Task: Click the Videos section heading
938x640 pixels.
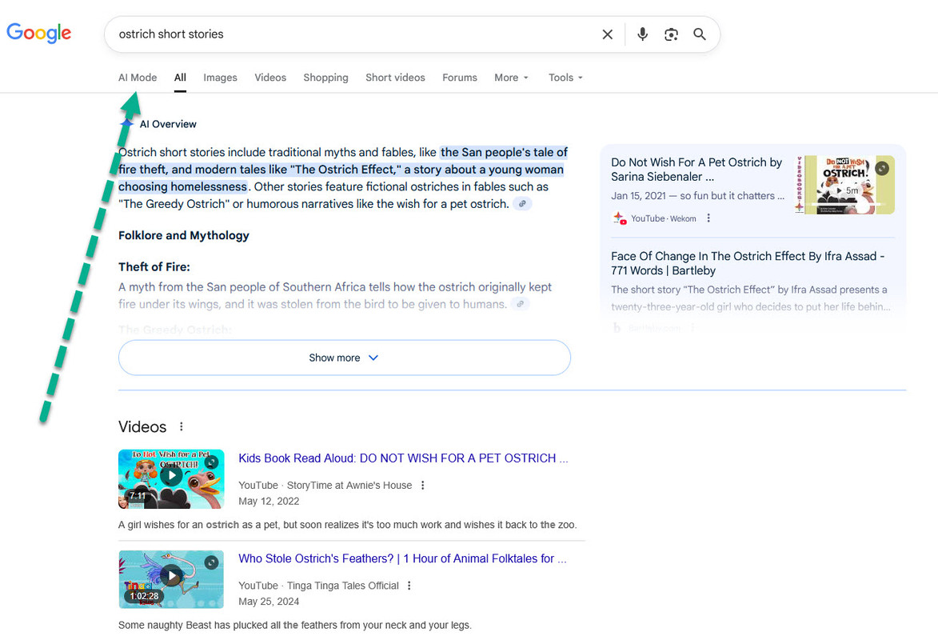Action: tap(142, 427)
